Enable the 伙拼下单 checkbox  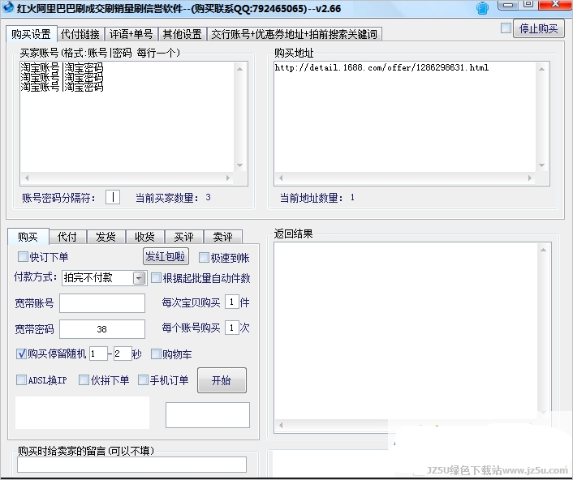pyautogui.click(x=84, y=380)
